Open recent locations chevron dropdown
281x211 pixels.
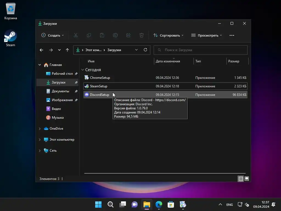tap(59, 50)
